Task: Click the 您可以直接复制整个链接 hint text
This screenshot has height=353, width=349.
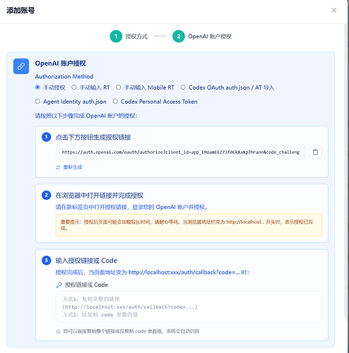Action: coord(131,331)
